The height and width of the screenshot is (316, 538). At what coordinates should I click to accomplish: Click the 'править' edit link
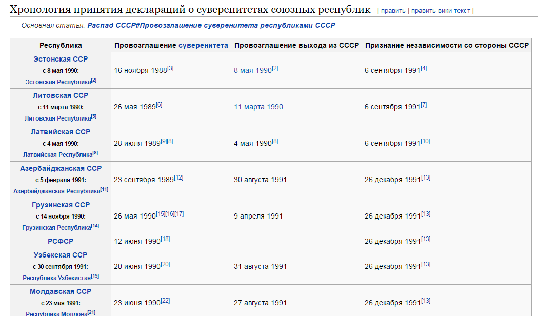click(393, 11)
